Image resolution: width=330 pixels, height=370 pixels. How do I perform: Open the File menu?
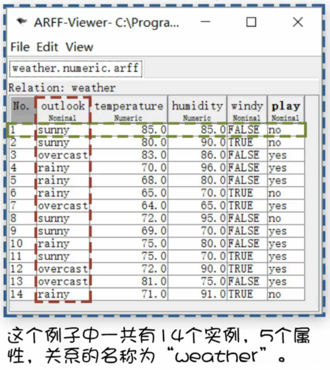[21, 47]
